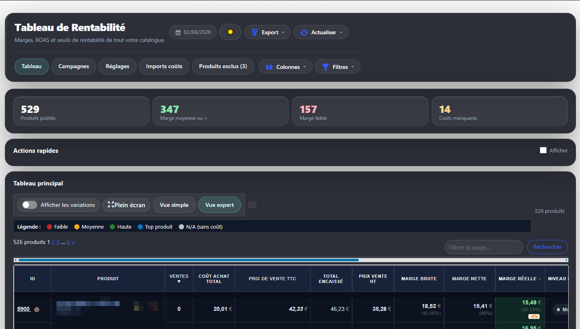
Task: Click the Actualiser refresh icon
Action: coord(304,32)
